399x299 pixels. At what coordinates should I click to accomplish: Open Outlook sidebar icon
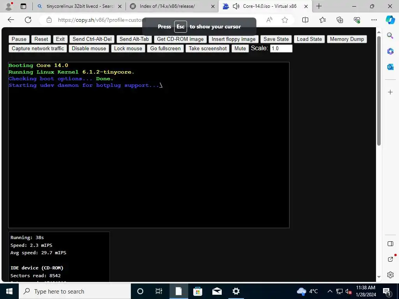pyautogui.click(x=390, y=67)
